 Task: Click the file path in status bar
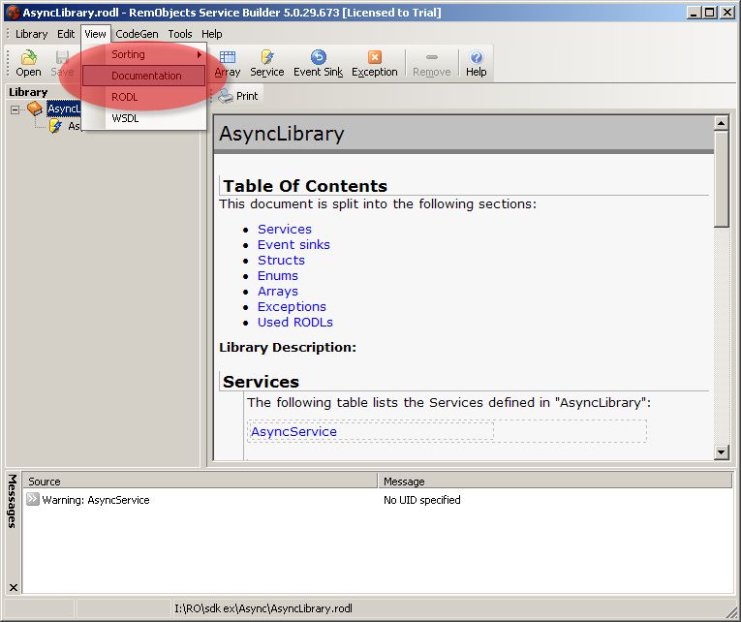(263, 608)
